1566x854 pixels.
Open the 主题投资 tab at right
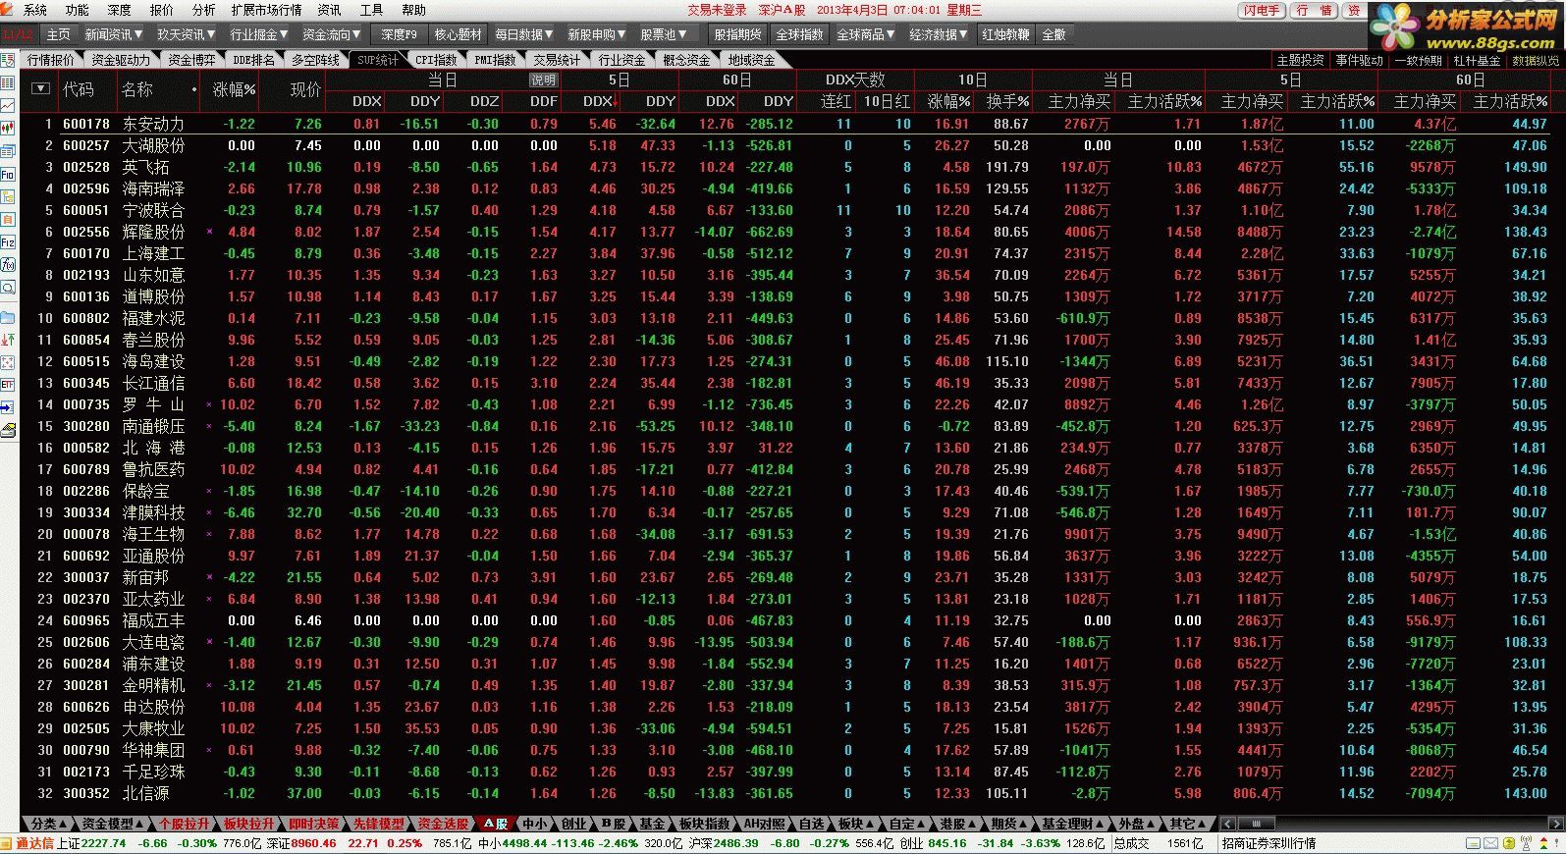pos(1300,60)
